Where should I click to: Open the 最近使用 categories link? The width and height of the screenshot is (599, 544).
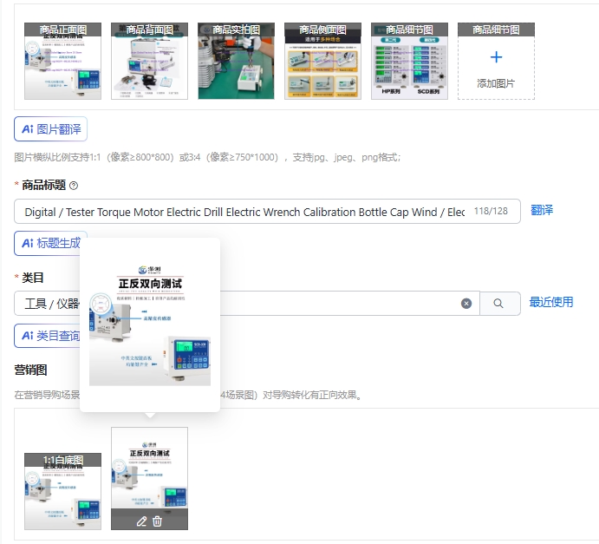coord(550,303)
